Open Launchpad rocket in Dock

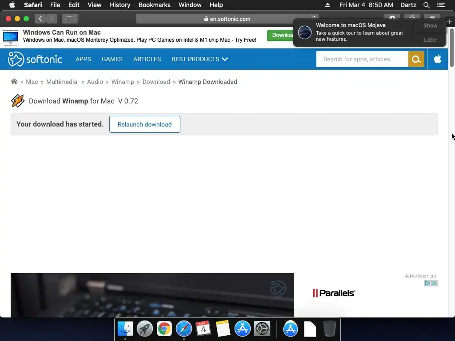coord(145,329)
